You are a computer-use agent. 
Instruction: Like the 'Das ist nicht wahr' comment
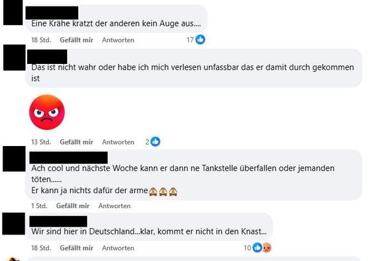point(76,142)
